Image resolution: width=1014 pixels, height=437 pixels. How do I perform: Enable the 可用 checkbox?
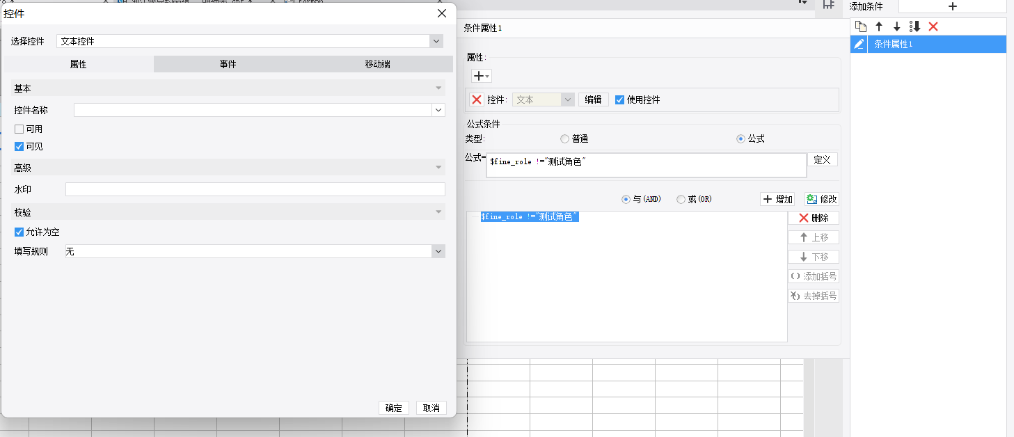pyautogui.click(x=19, y=129)
